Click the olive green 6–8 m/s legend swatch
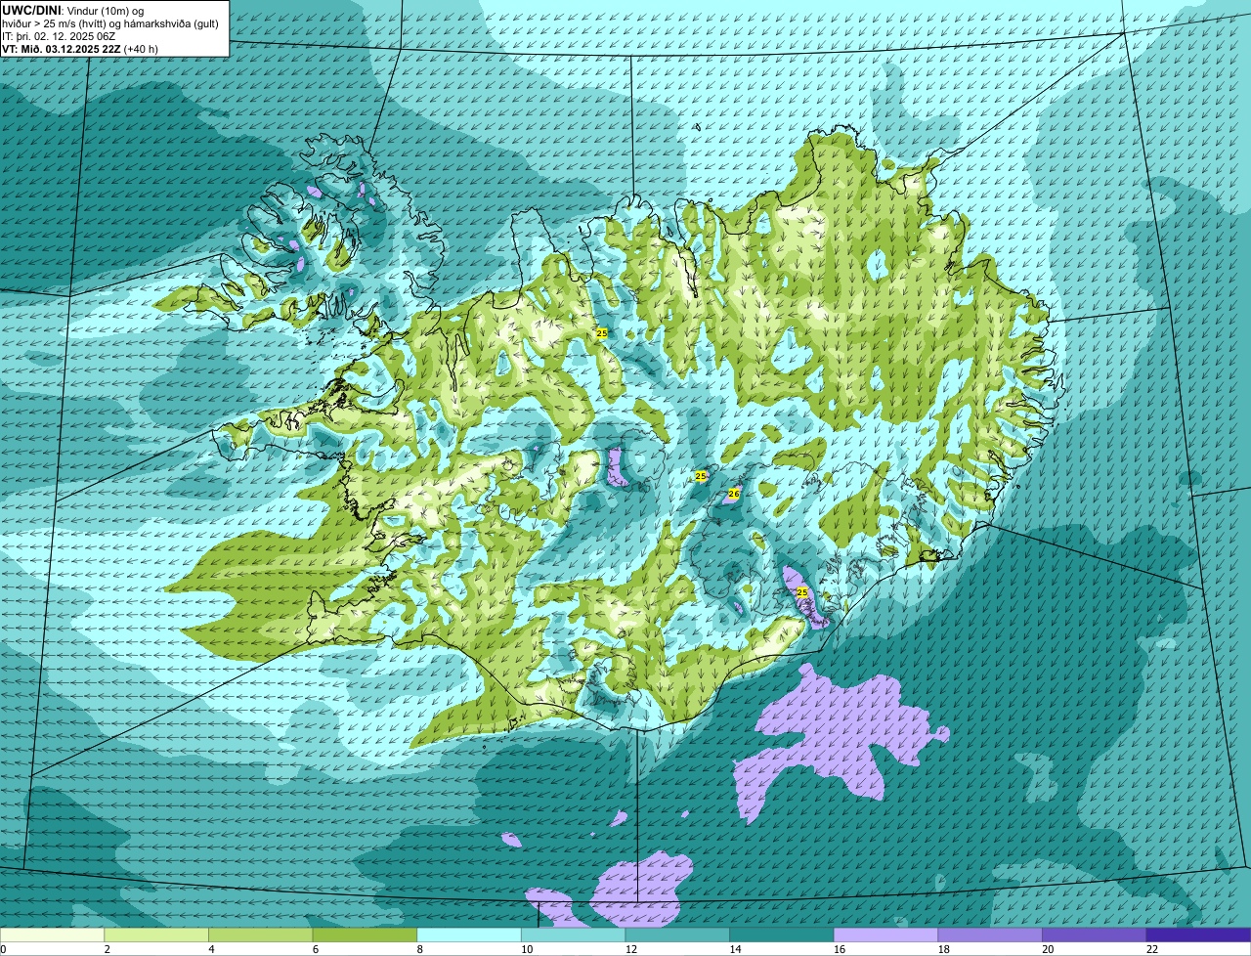 coord(365,934)
